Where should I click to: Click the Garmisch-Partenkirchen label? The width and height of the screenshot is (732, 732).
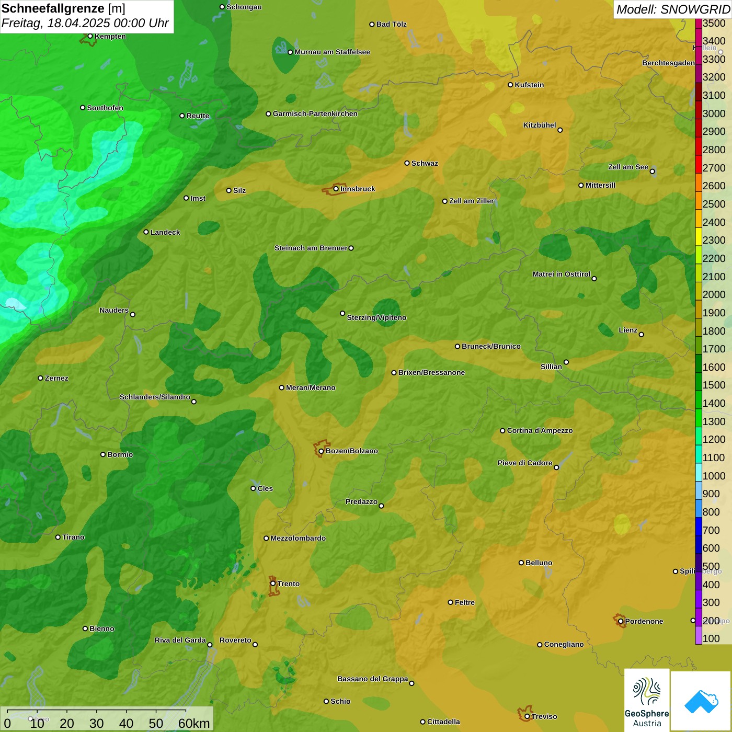pos(315,113)
